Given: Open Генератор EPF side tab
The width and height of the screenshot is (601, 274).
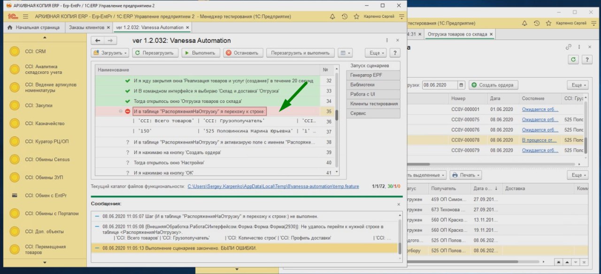Looking at the screenshot, I should (373, 75).
